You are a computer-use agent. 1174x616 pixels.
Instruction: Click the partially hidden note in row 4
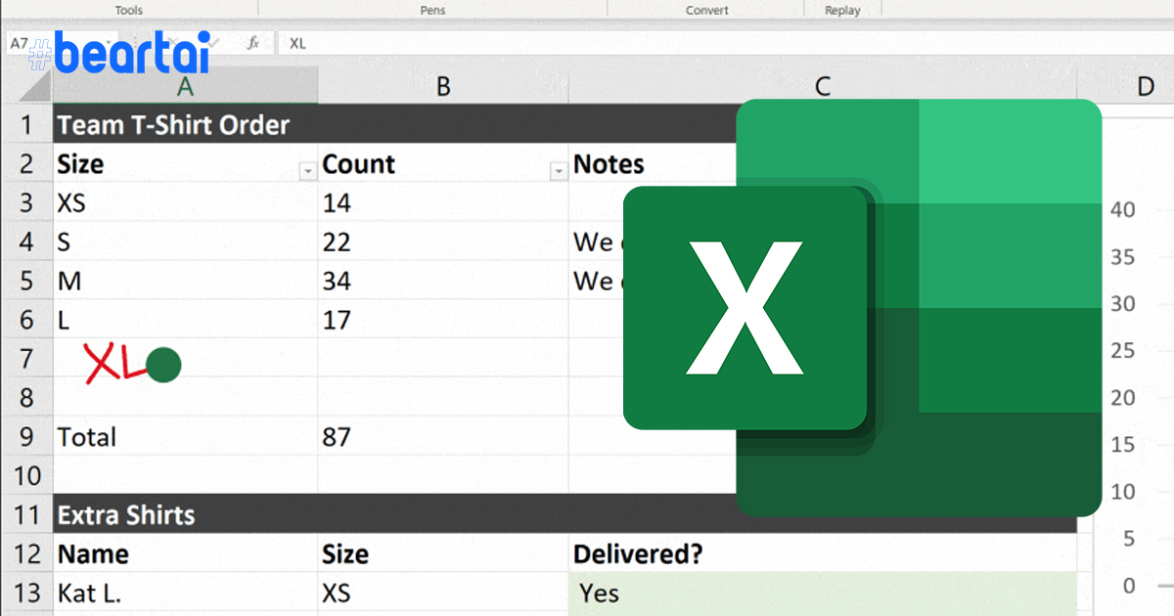(597, 242)
